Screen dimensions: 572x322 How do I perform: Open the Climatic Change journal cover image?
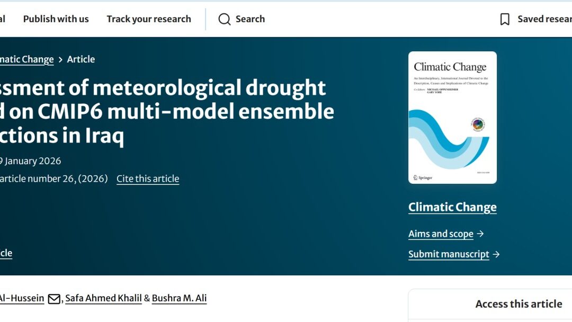click(452, 118)
